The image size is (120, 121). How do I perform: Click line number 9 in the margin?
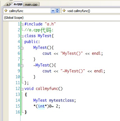[x=19, y=71]
